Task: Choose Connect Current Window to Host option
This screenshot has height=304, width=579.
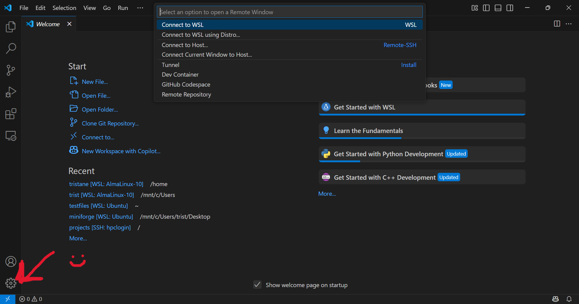Action: pos(289,55)
